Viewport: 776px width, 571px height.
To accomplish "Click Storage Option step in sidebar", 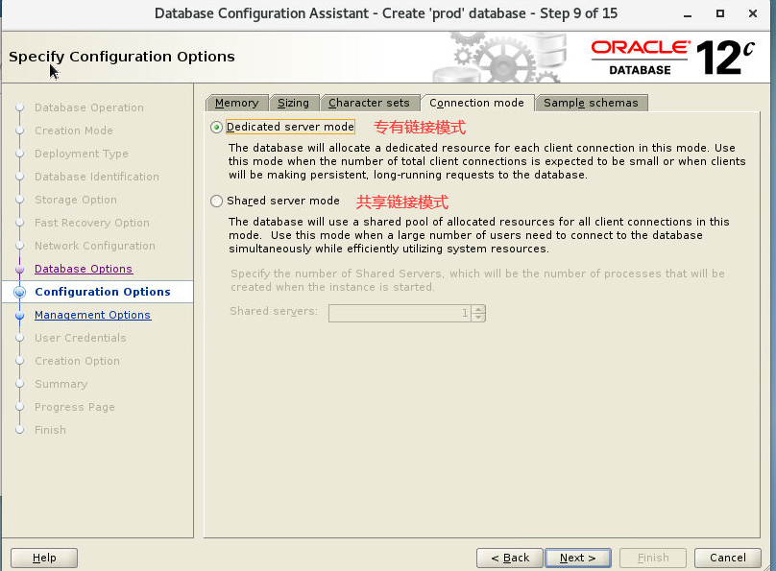I will [76, 200].
